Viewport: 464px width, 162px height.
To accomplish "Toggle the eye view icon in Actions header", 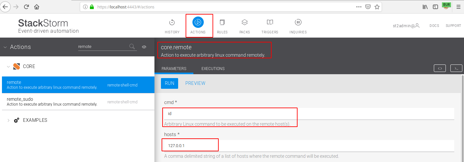I will (144, 47).
